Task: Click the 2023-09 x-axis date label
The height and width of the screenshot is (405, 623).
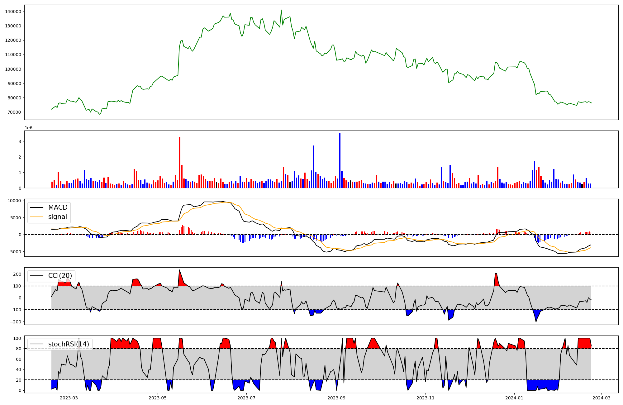Action: coord(337,398)
